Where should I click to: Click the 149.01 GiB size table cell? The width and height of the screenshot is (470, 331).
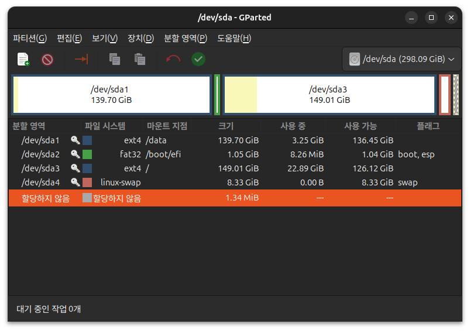coord(238,168)
